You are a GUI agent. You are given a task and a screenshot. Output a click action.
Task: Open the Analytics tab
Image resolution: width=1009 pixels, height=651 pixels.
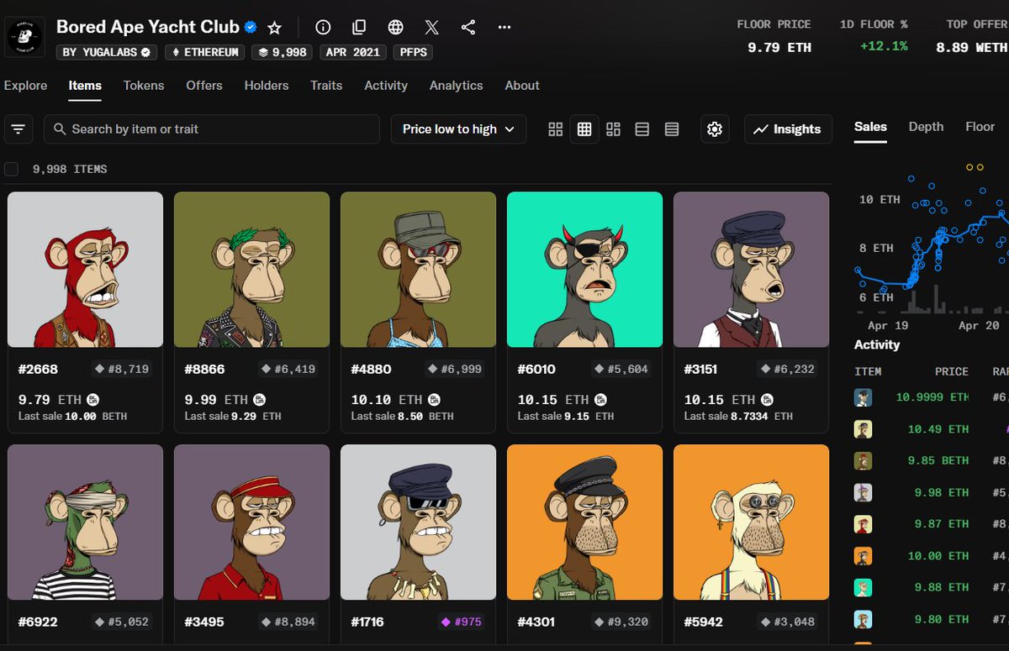click(457, 86)
